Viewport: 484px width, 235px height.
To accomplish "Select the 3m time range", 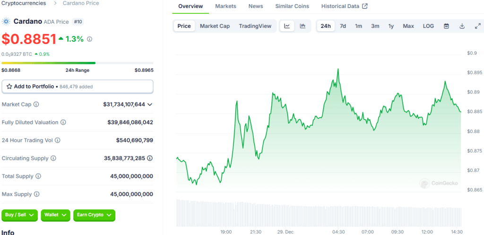I will tap(375, 26).
